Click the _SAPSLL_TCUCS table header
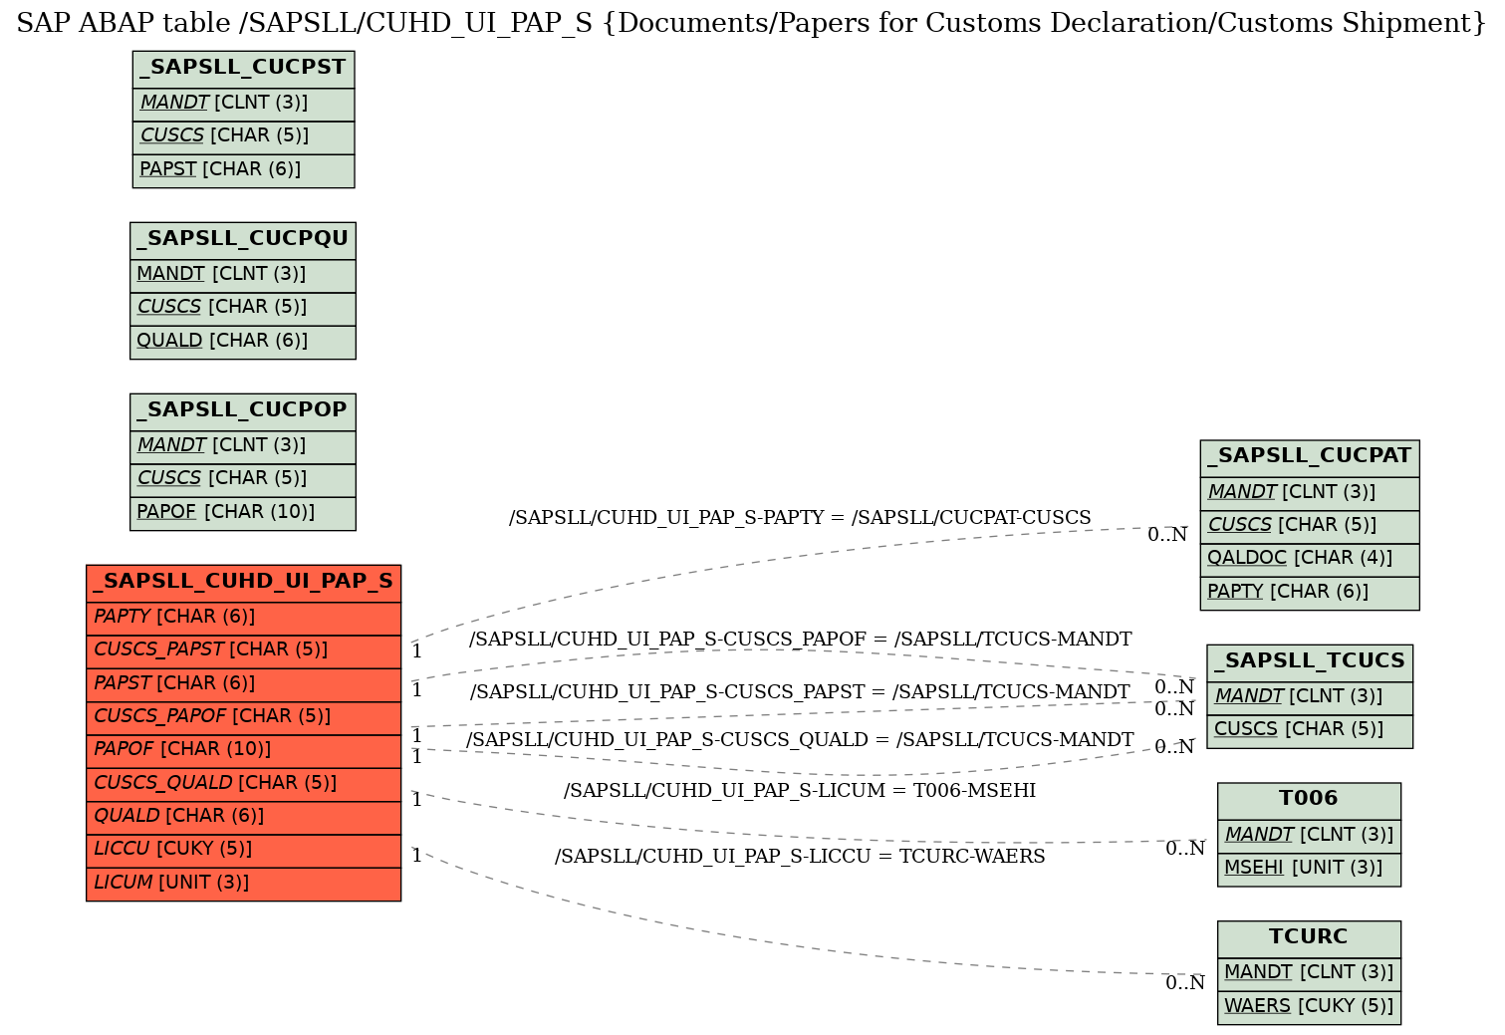 coord(1310,662)
